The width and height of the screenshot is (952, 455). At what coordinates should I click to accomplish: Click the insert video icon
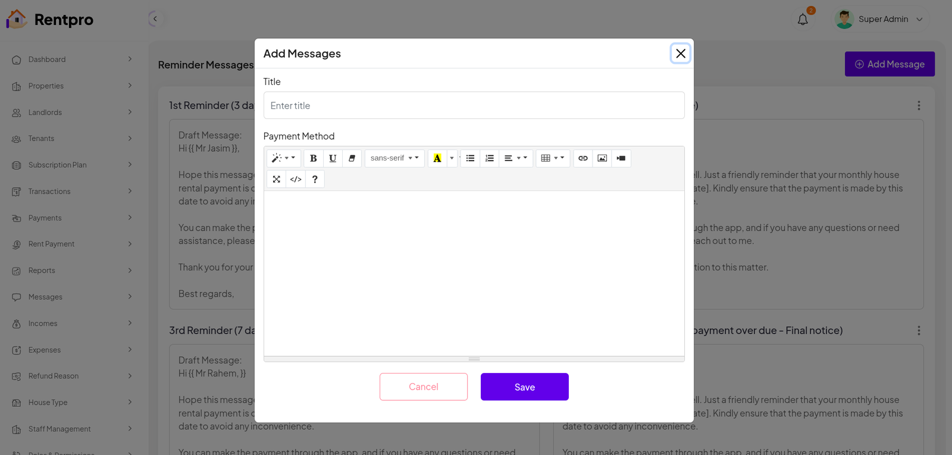621,158
